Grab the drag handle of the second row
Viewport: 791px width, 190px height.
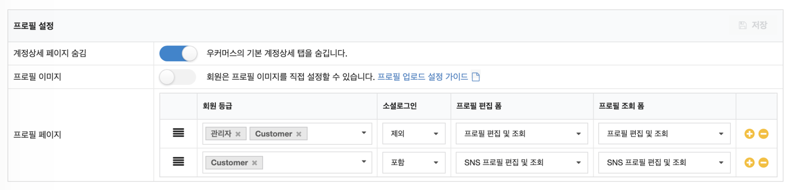click(178, 161)
